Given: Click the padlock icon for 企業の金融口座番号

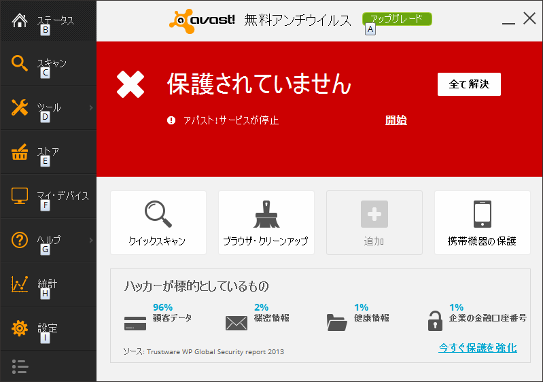Looking at the screenshot, I should click(435, 321).
